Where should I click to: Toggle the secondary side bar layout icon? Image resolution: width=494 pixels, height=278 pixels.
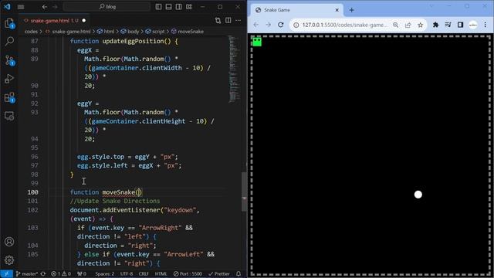click(178, 7)
